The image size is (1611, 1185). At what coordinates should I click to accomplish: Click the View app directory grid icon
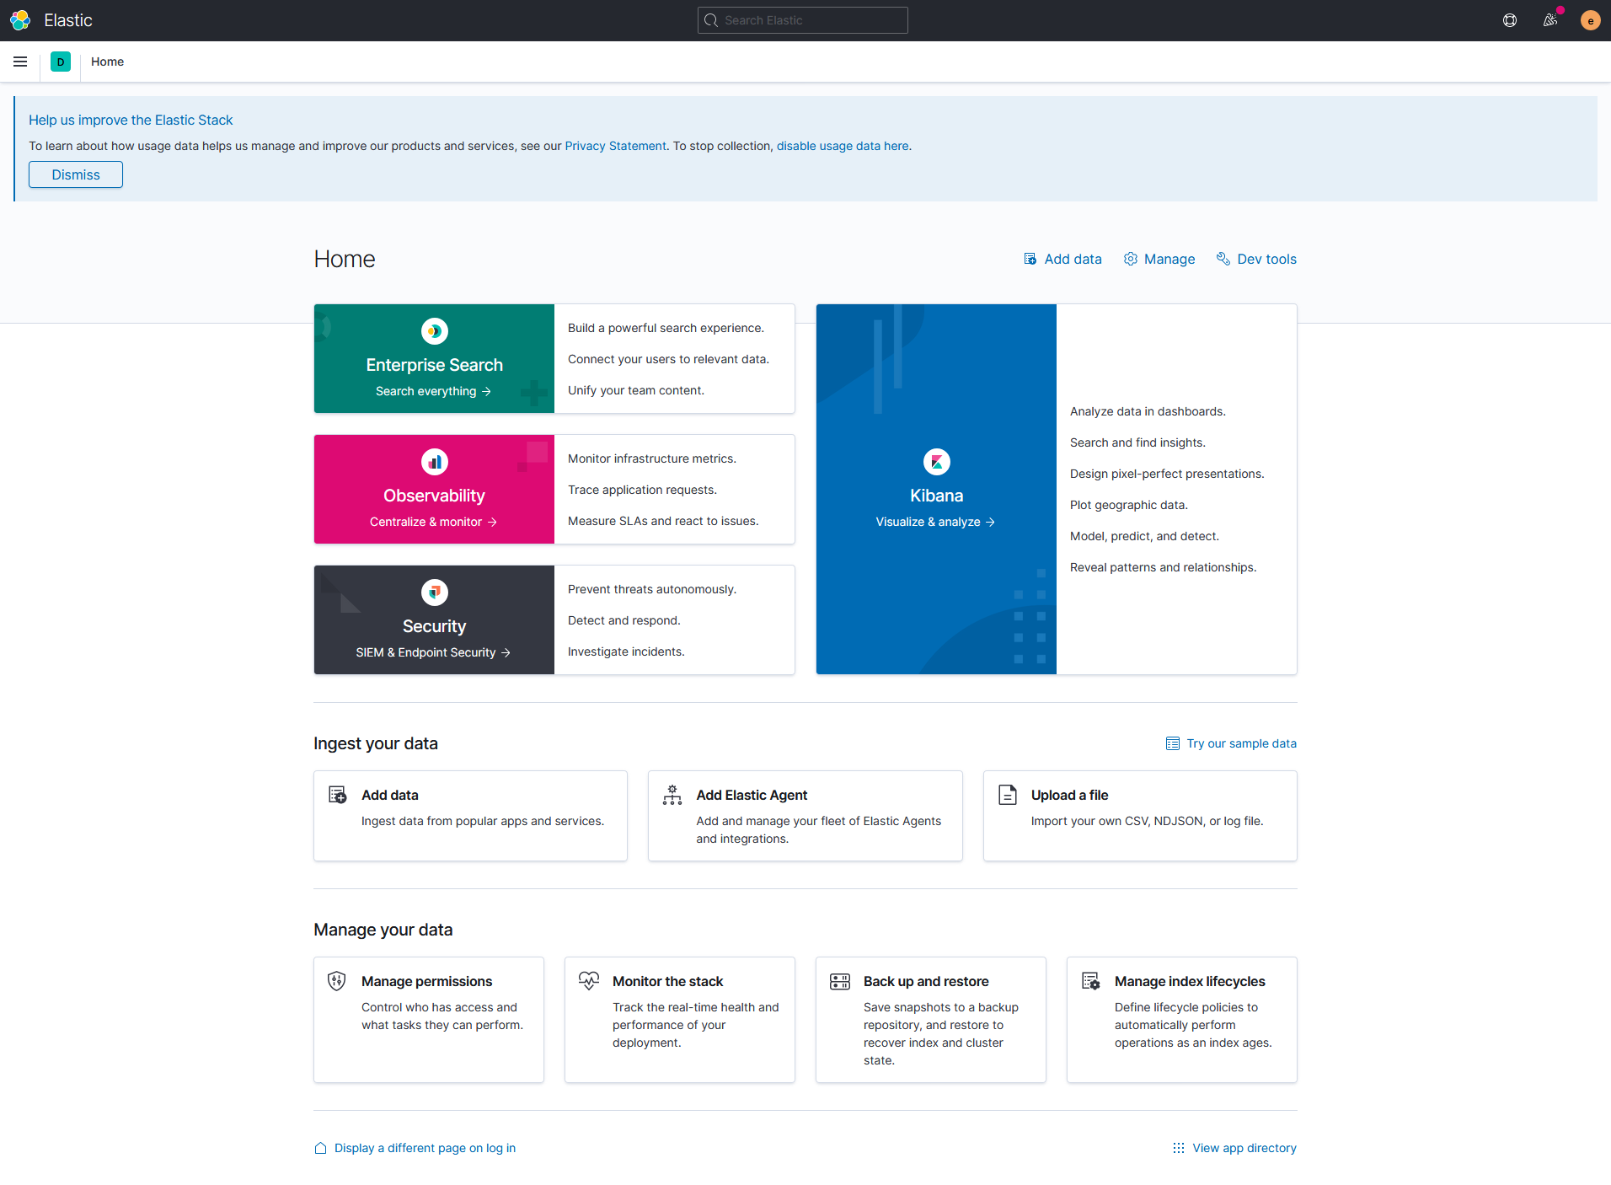[1177, 1148]
